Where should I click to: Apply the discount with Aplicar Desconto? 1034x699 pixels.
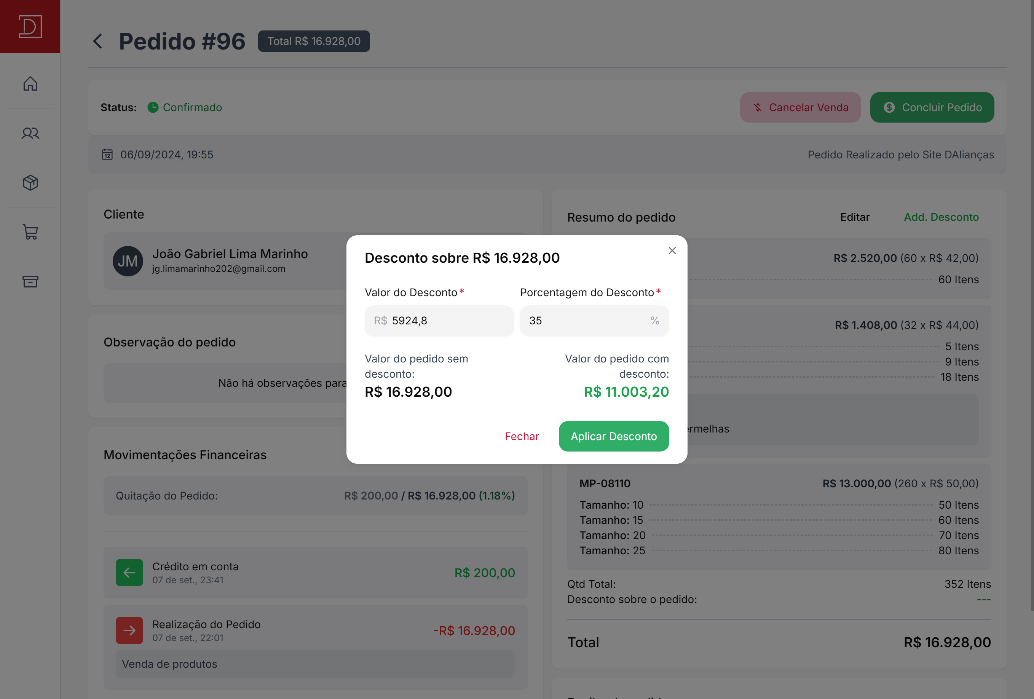pos(614,436)
